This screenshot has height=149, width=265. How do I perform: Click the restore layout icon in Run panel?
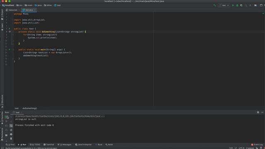(6, 135)
